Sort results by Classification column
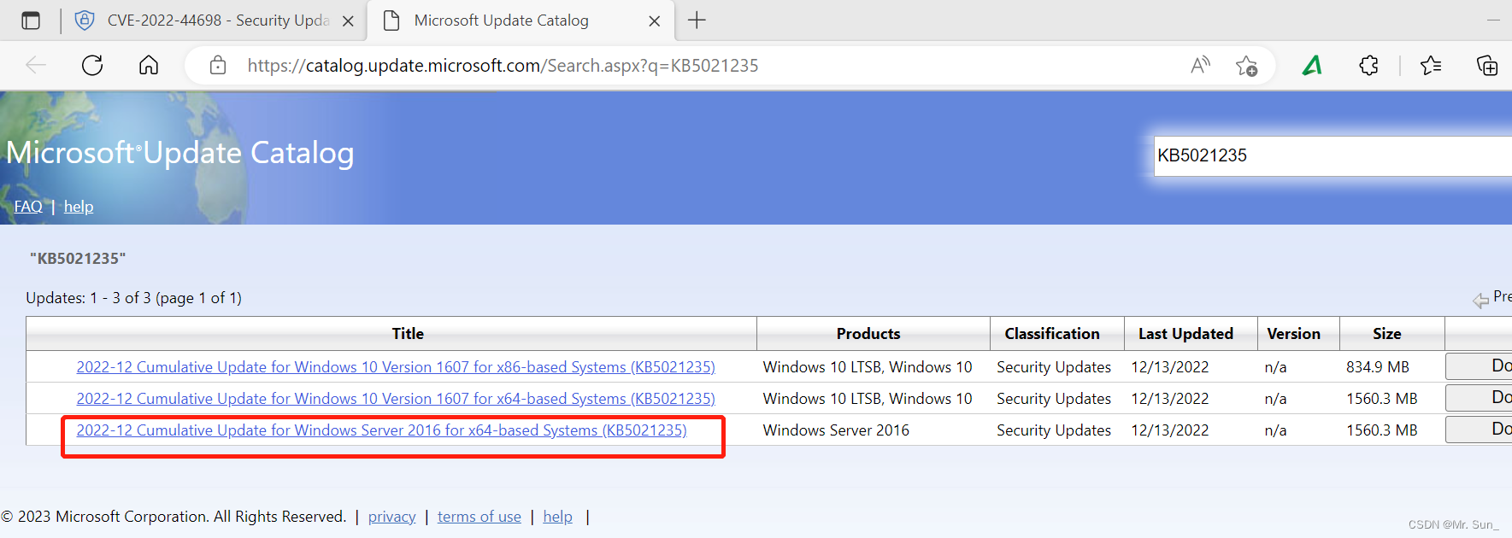Viewport: 1512px width, 538px height. 1052,334
